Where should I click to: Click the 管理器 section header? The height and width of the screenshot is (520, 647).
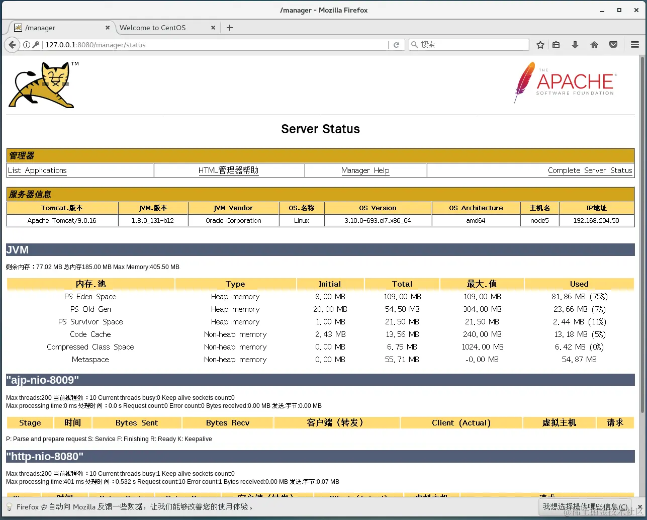point(320,156)
